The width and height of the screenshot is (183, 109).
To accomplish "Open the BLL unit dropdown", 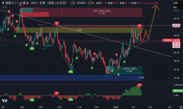I will (175, 7).
